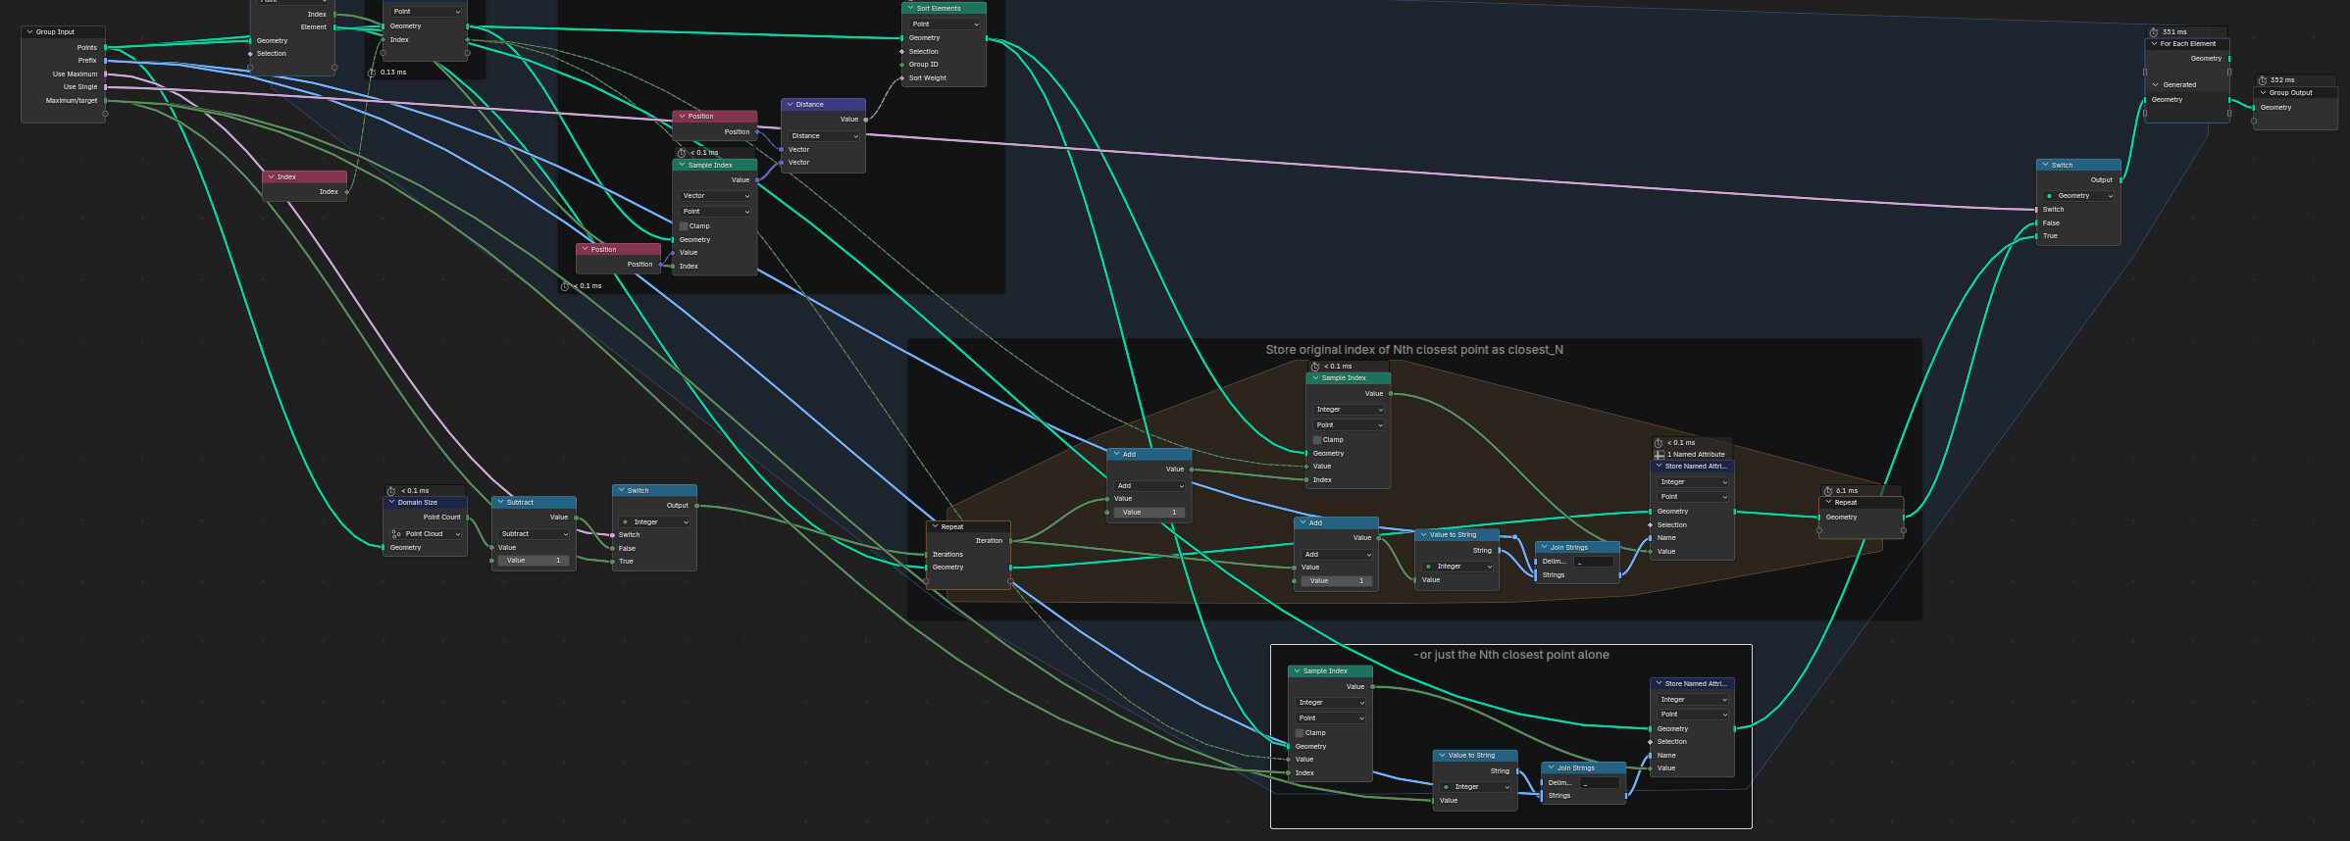Click the Value field in the Subtract node
This screenshot has width=2350, height=841.
(x=535, y=561)
